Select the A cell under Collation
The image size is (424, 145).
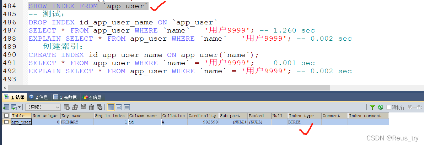[x=175, y=122]
